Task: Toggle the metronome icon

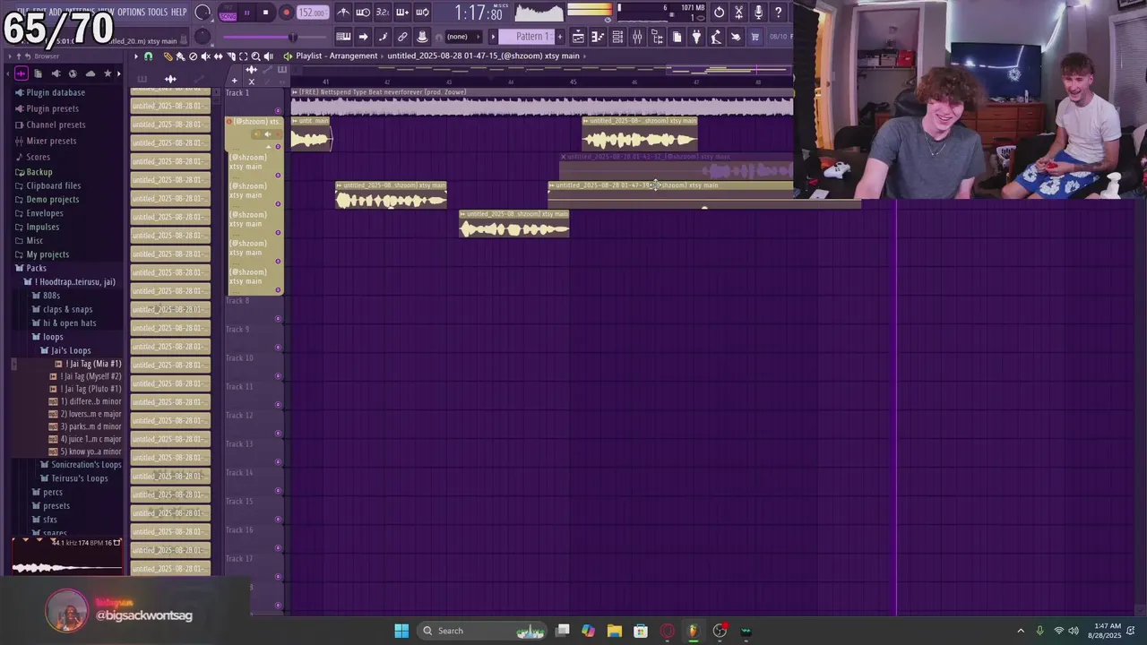Action: coord(343,13)
